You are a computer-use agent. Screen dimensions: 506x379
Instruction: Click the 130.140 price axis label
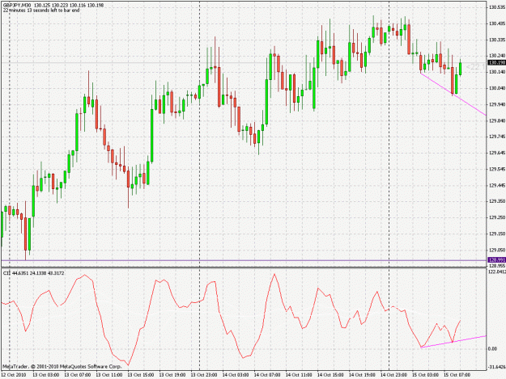click(x=497, y=72)
